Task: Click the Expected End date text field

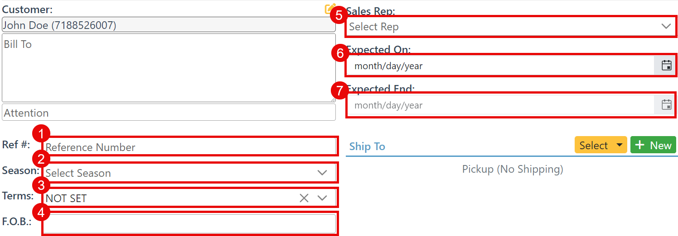Action: click(499, 105)
